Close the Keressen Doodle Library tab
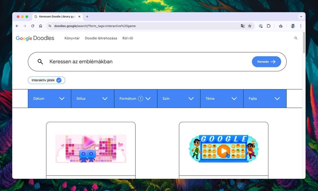Viewport: 318px width, 191px height. 79,16
